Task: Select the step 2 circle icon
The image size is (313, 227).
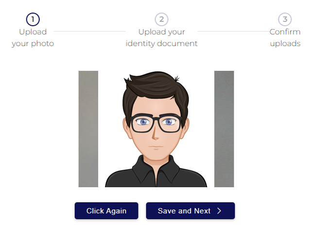Action: (161, 19)
